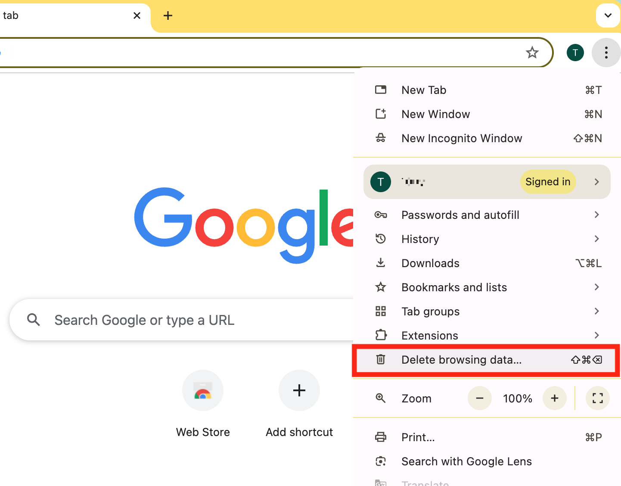Decrease zoom using the minus control

[479, 398]
